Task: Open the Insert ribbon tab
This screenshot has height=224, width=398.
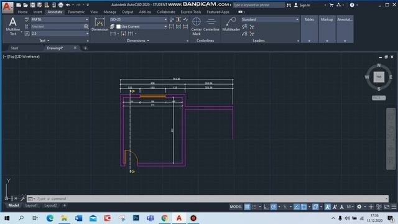Action: click(x=37, y=12)
